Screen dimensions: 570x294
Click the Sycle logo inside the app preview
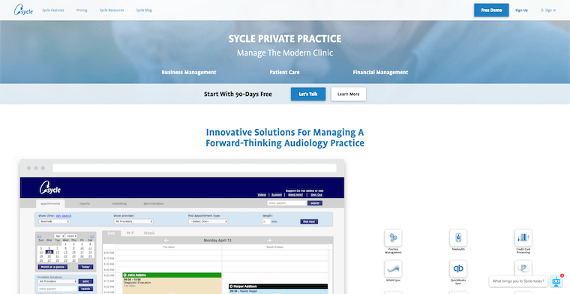click(x=49, y=187)
